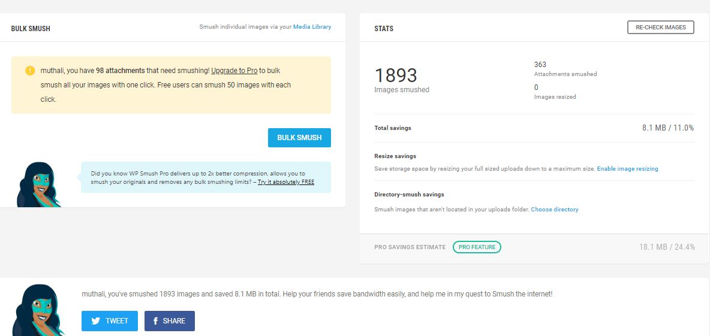Screen dimensions: 710x336
Task: Click the Stats panel heading
Action: point(384,29)
